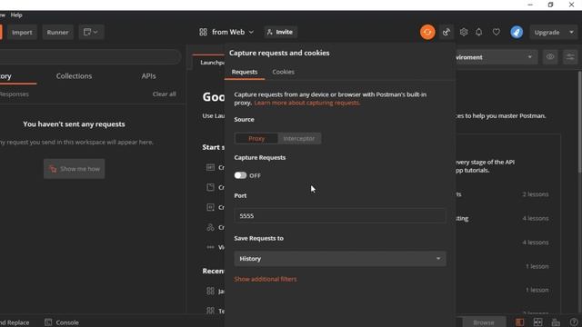582x327 pixels.
Task: Click the heart icon in header
Action: coord(497,32)
